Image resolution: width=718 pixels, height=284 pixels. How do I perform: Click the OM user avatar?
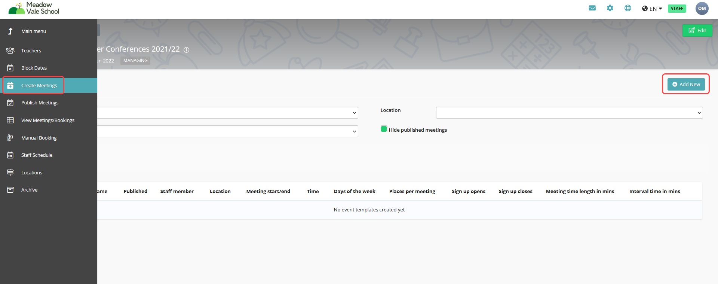point(702,9)
